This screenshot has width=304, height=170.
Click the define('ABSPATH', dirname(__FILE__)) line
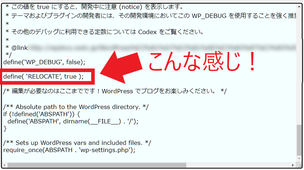click(x=73, y=121)
